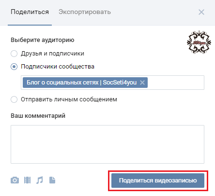Click the 'Блог о социальных сетях' chip

coord(81,83)
